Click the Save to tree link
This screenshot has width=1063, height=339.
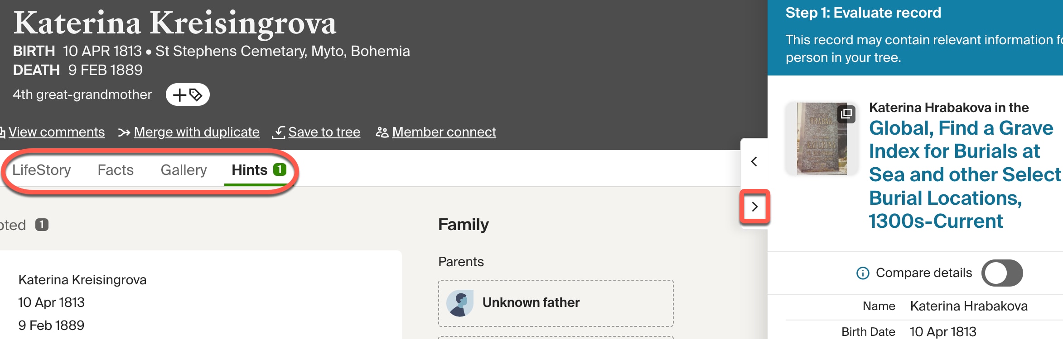324,132
